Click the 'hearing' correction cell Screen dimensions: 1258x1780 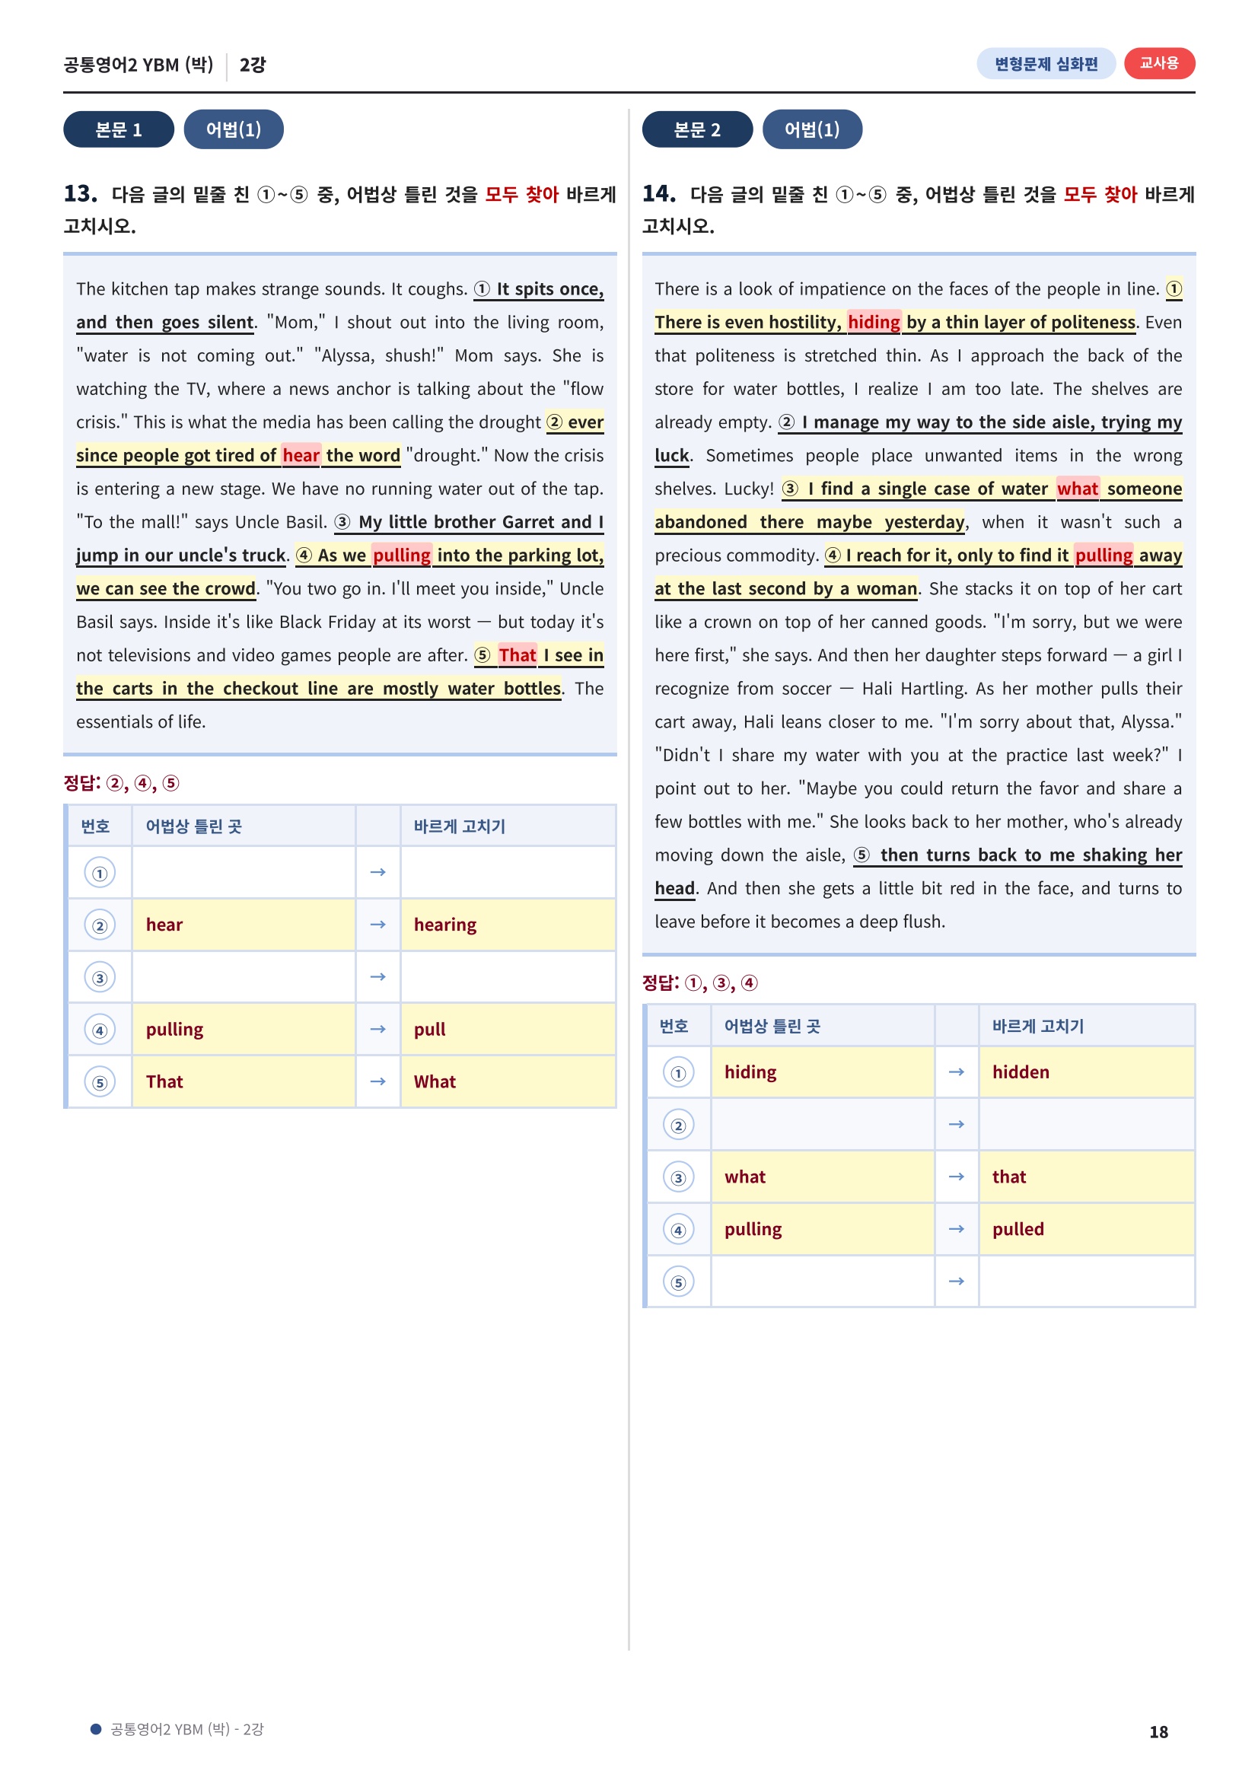(x=508, y=925)
